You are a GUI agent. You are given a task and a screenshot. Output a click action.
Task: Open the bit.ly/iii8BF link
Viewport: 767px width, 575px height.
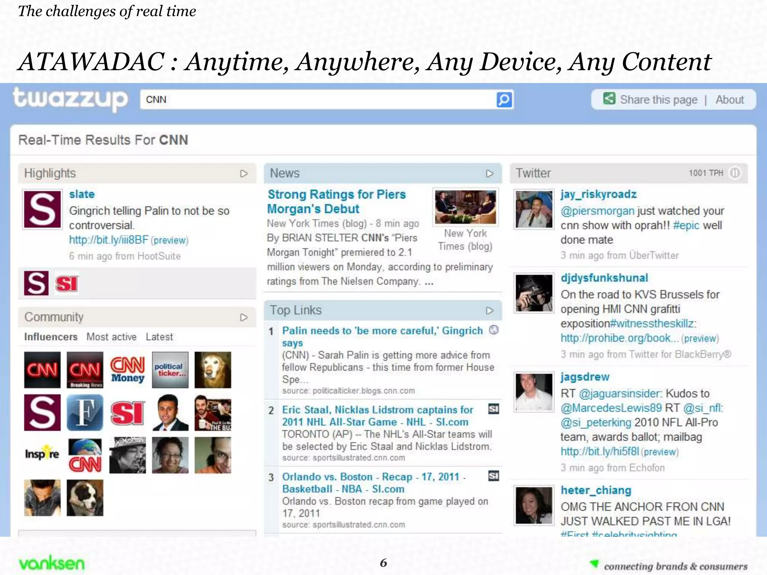(109, 240)
